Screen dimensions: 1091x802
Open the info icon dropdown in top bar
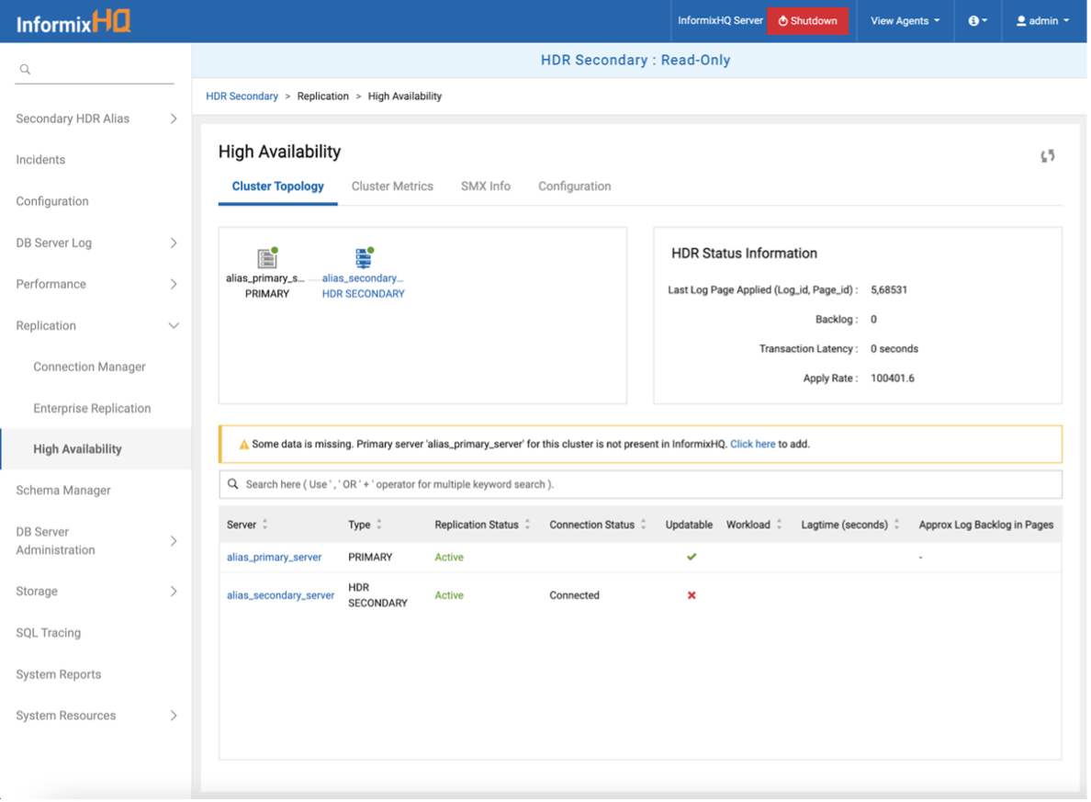[x=975, y=20]
